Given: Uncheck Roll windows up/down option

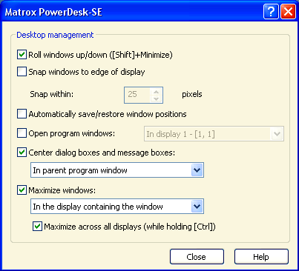Looking at the screenshot, I should (22, 55).
